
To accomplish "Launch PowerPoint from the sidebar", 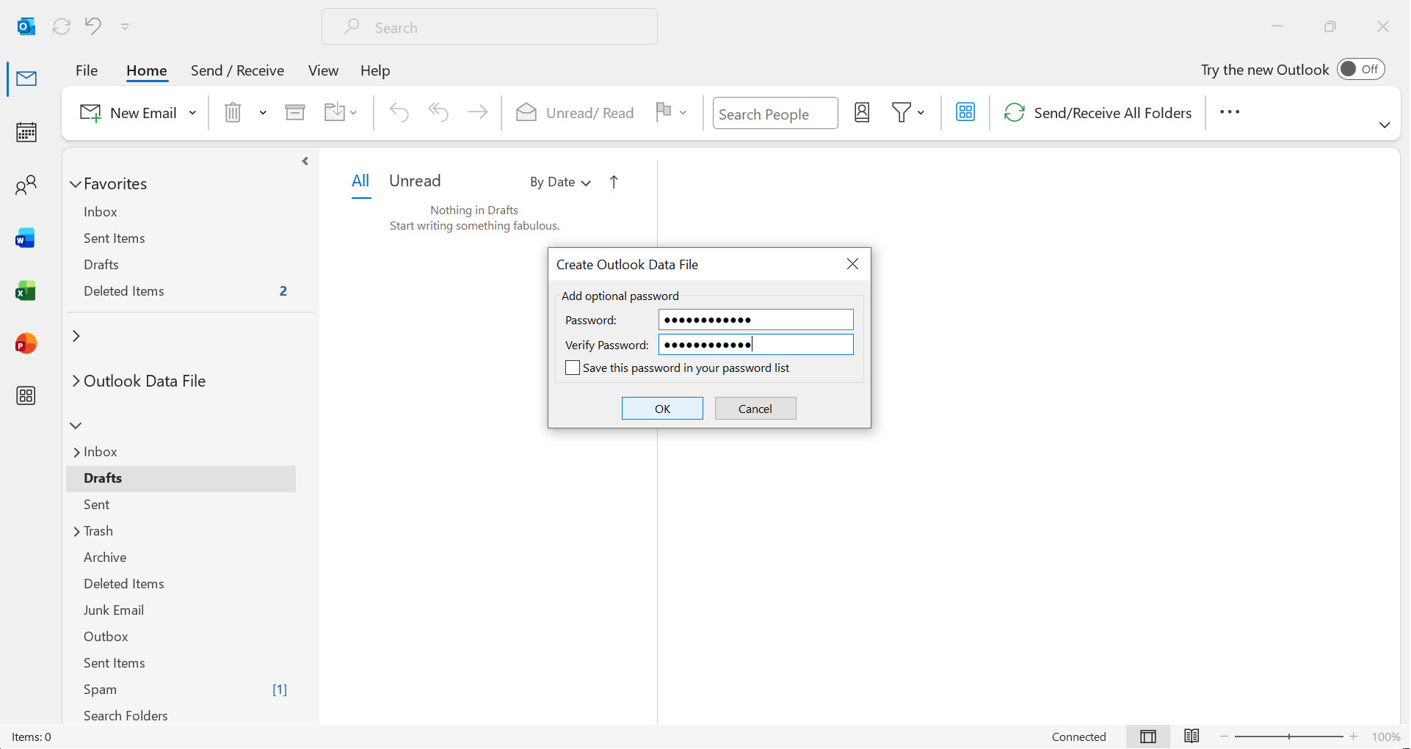I will point(26,343).
